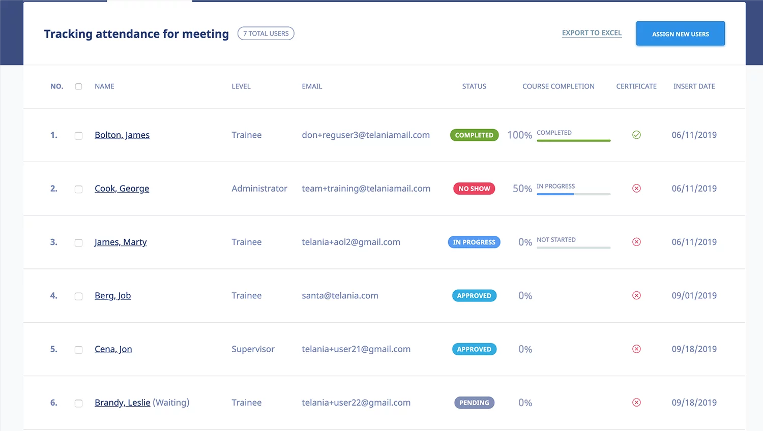The height and width of the screenshot is (431, 763).
Task: Click the In Progress status badge
Action: (474, 242)
